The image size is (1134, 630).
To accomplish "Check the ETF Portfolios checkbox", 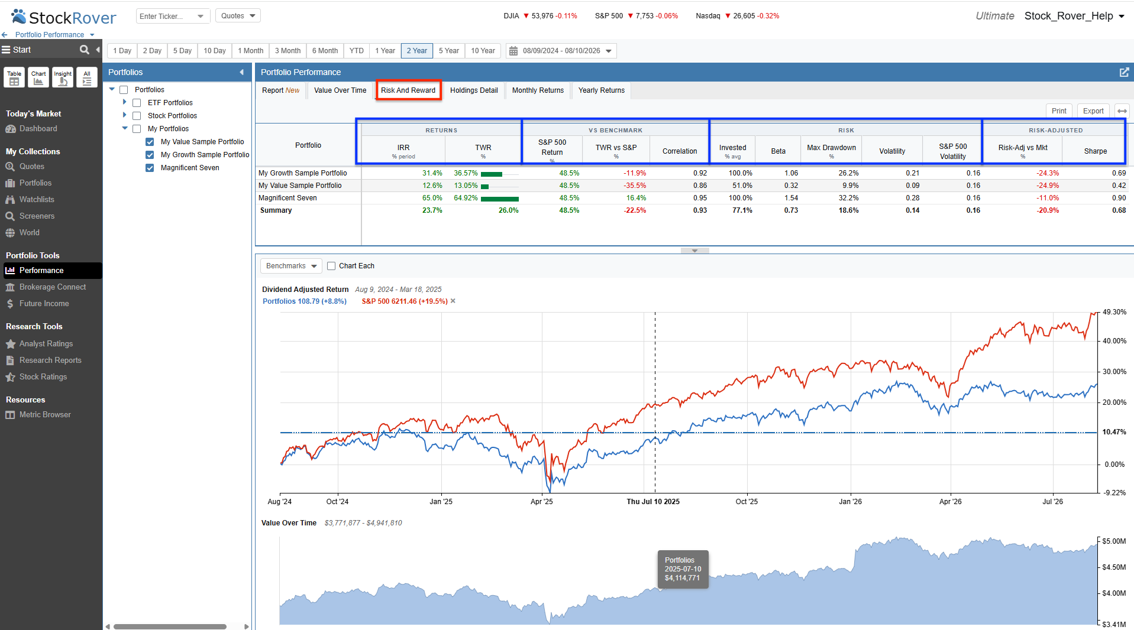I will pyautogui.click(x=137, y=103).
